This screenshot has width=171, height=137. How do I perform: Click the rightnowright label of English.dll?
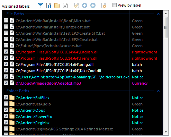click(145, 52)
